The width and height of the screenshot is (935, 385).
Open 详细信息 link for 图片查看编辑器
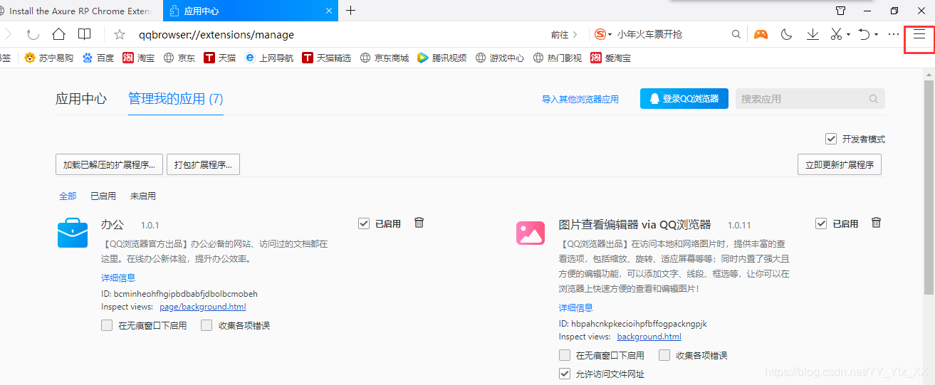point(575,307)
